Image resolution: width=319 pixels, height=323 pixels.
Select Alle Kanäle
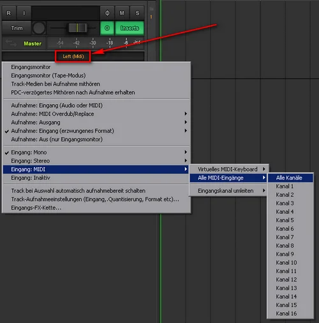290,177
